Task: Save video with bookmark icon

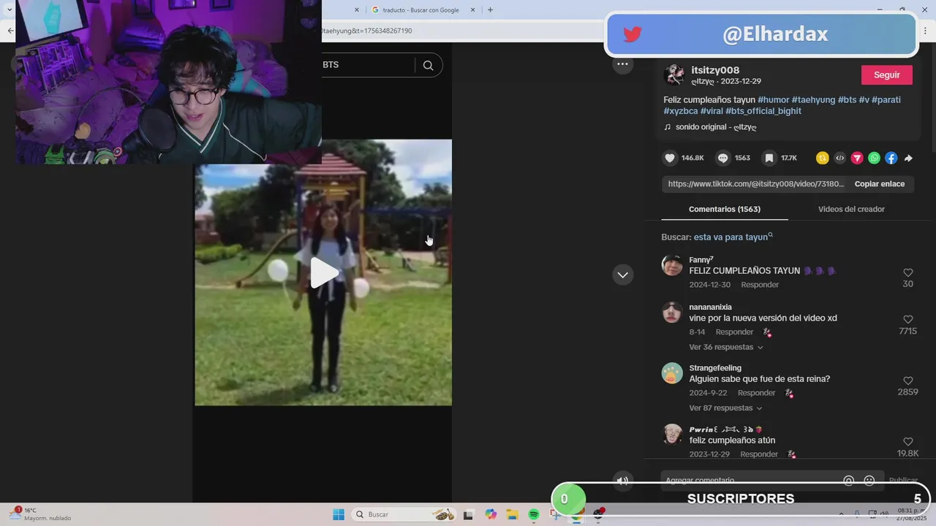Action: pyautogui.click(x=769, y=158)
